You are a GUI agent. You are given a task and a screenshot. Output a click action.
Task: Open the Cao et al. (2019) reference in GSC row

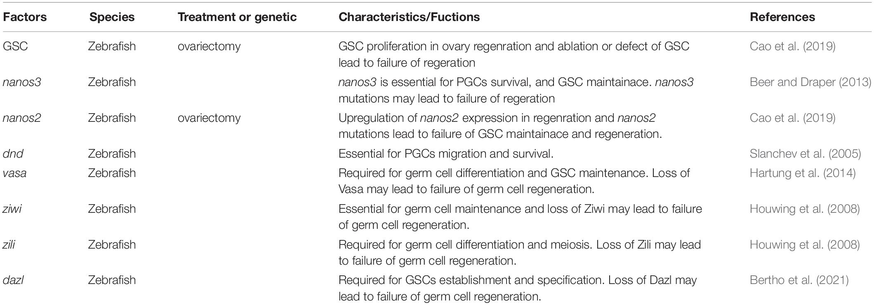point(792,46)
